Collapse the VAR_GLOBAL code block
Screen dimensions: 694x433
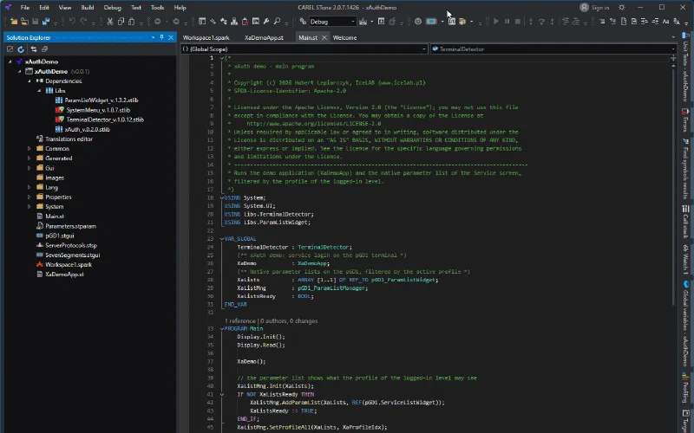click(x=222, y=239)
